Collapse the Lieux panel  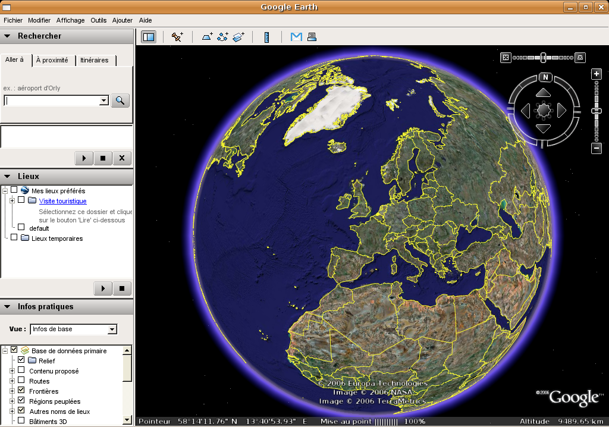coord(7,176)
